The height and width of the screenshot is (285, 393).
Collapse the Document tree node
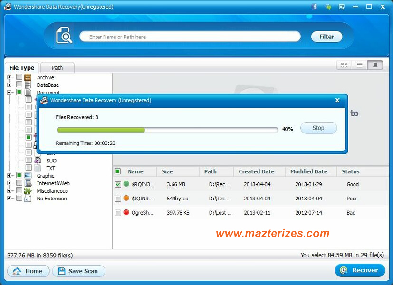pos(10,93)
